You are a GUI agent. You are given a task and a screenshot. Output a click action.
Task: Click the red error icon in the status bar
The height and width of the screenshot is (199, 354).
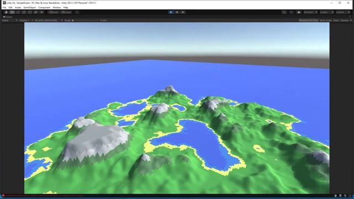[x=3, y=196]
